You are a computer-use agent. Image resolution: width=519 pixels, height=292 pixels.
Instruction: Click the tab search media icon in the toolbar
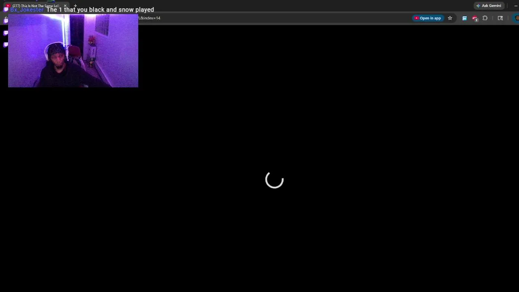(x=500, y=18)
